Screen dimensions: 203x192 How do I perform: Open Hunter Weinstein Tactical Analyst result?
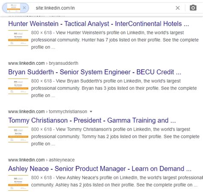[99, 24]
